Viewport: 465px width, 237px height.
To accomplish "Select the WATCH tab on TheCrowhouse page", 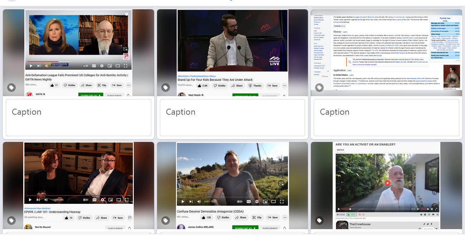I will (341, 150).
